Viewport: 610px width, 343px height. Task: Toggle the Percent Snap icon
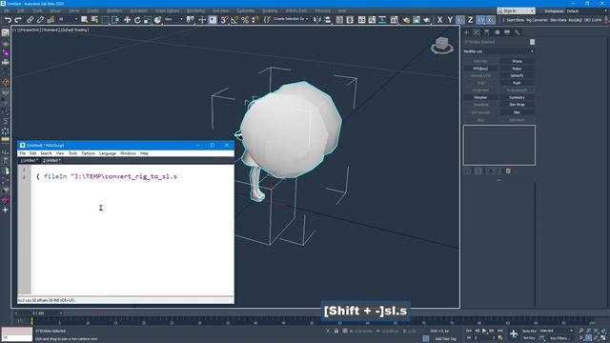[245, 20]
